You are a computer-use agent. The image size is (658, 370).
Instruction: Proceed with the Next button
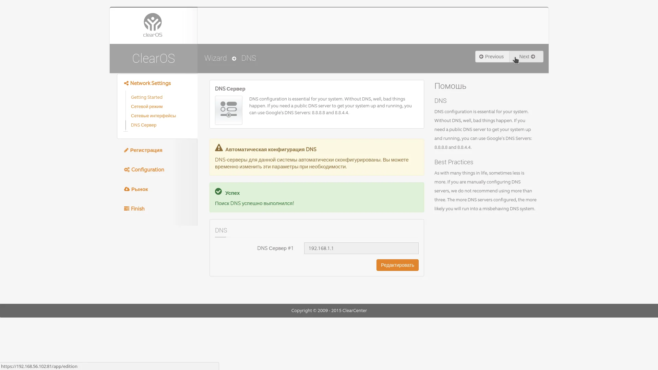526,57
